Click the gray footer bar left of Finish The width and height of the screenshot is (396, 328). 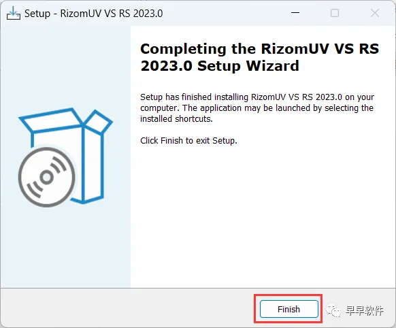tap(127, 308)
